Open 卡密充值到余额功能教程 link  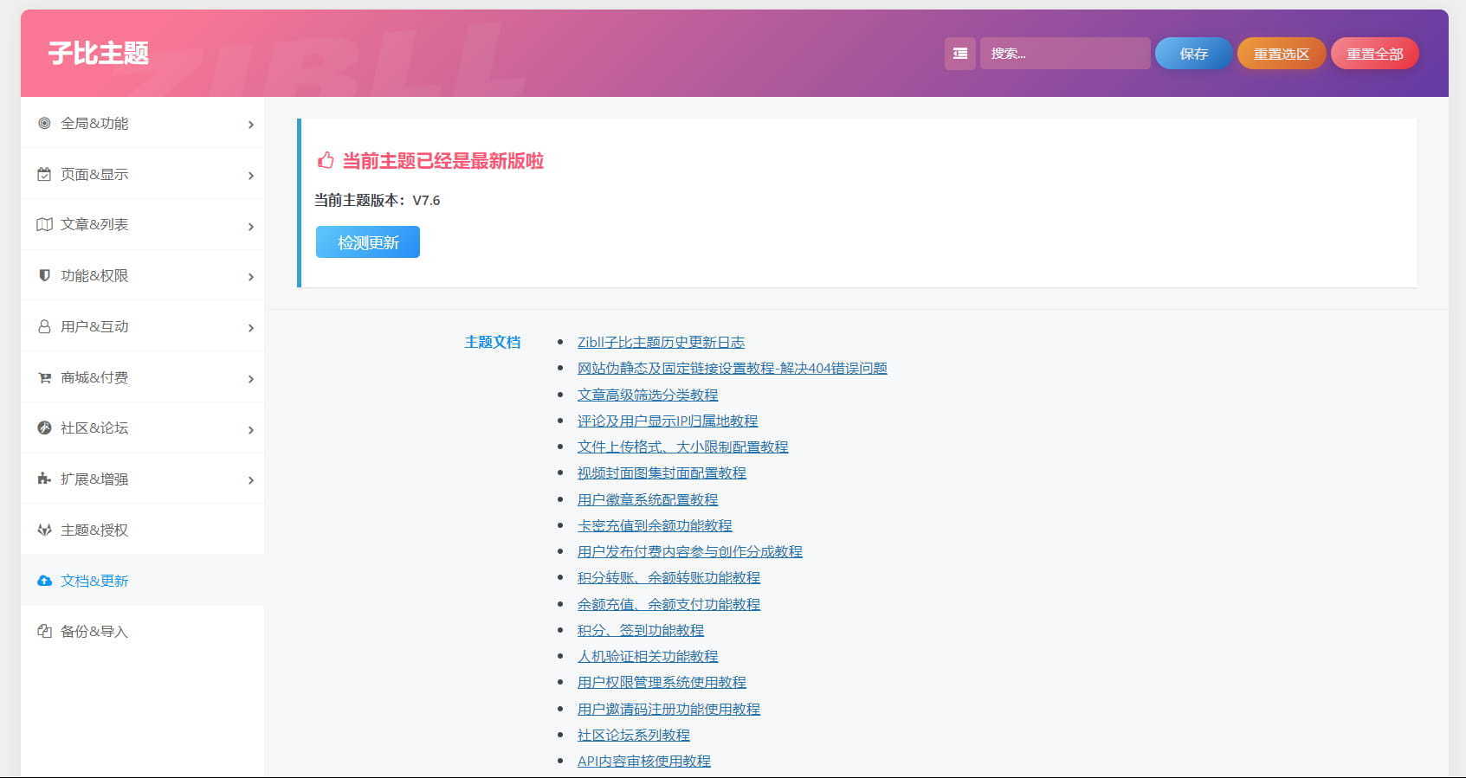(x=655, y=525)
